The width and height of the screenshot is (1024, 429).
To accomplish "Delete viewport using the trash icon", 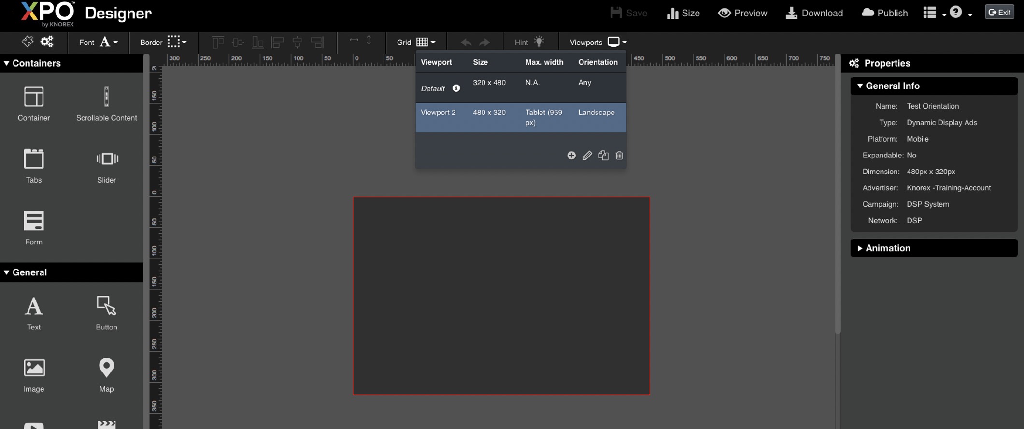I will click(x=619, y=155).
